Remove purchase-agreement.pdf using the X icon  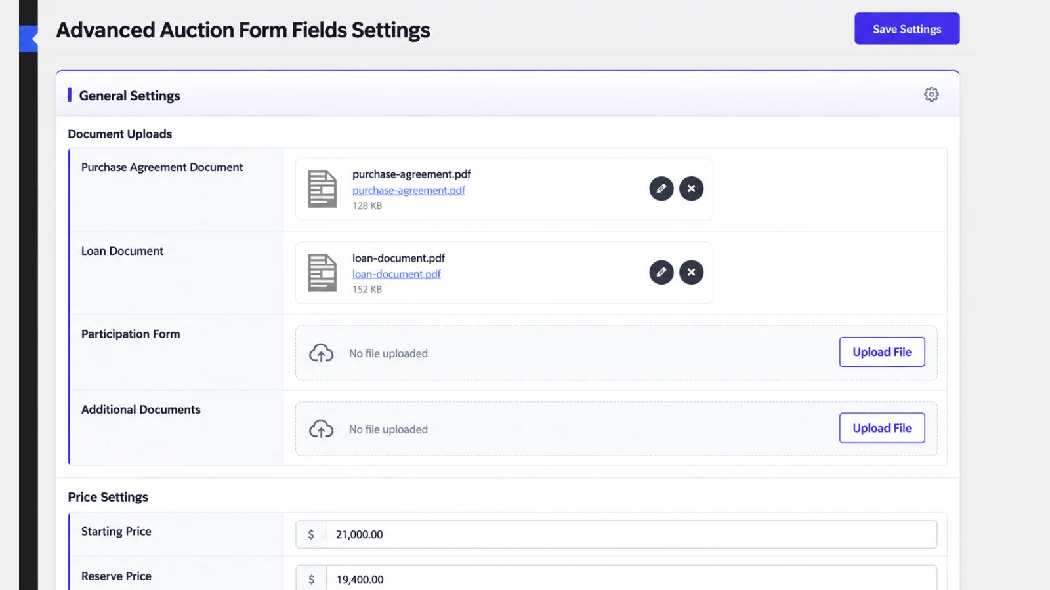point(691,189)
